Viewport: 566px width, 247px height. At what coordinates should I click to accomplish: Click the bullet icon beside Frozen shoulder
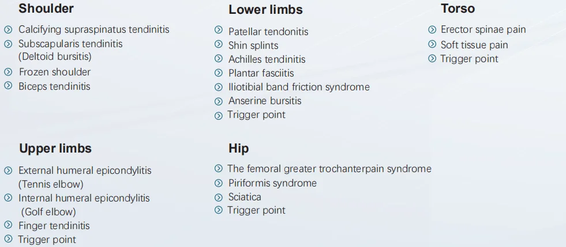point(8,71)
